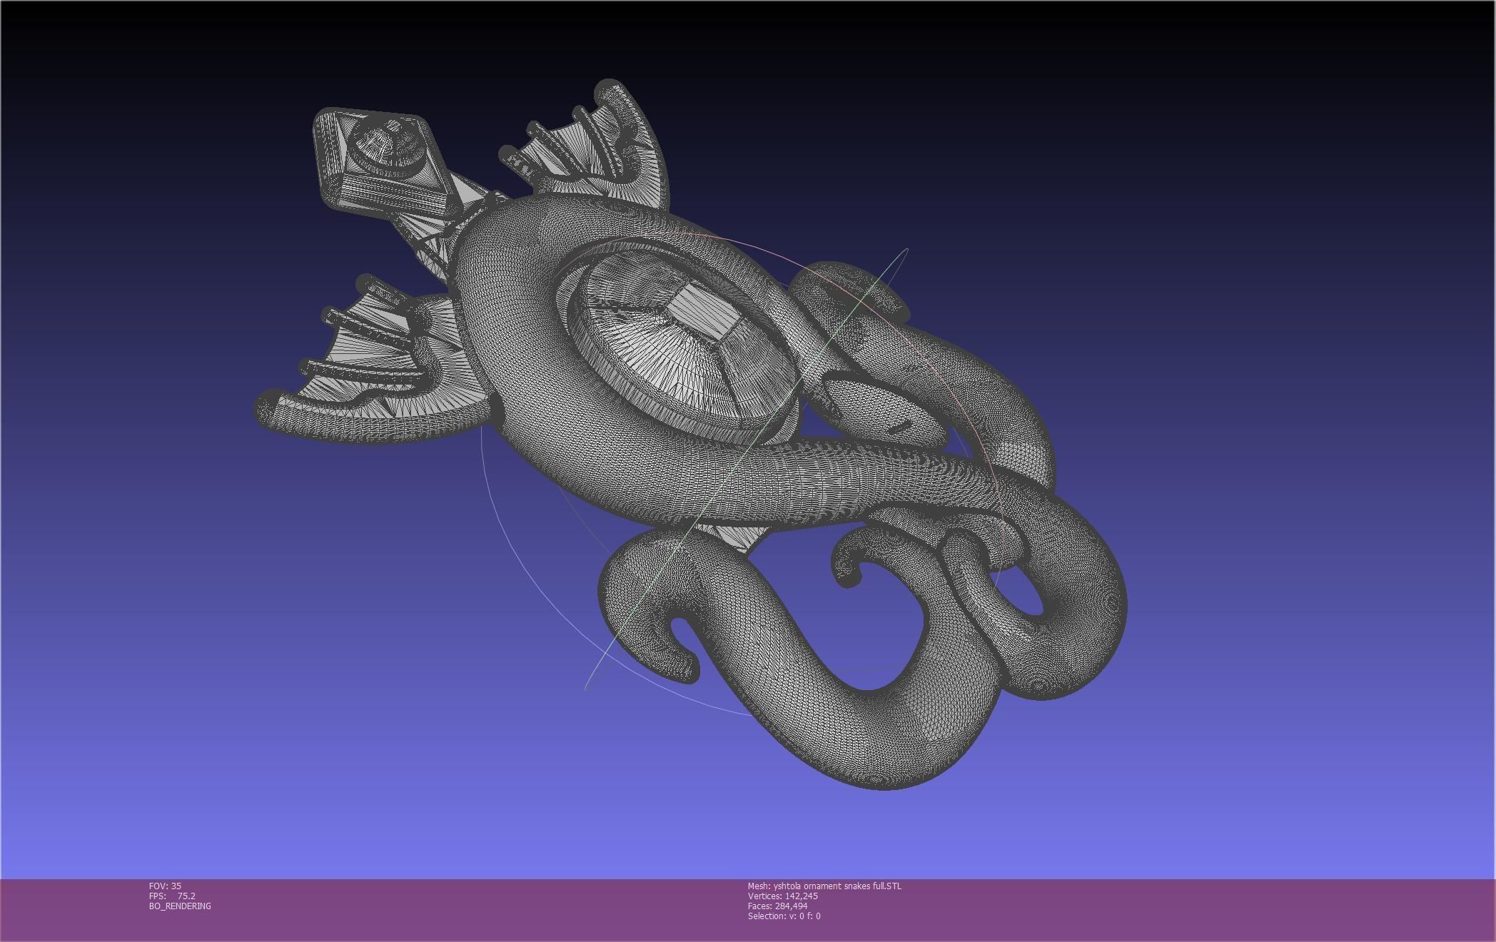The image size is (1496, 942).
Task: Click the BO_RENDERING status label
Action: [x=180, y=906]
